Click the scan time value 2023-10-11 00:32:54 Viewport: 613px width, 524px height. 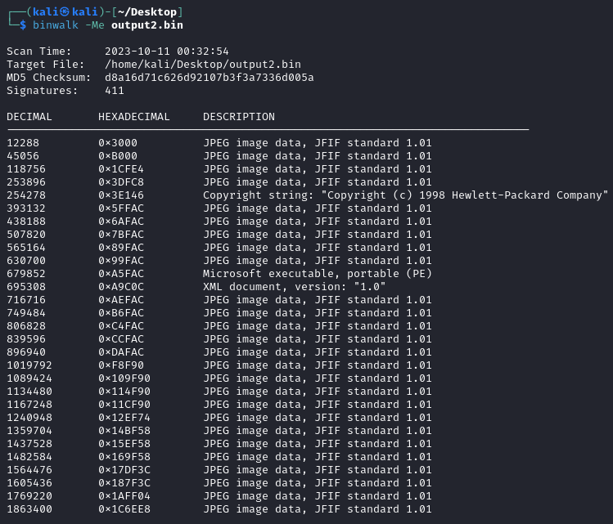click(167, 52)
